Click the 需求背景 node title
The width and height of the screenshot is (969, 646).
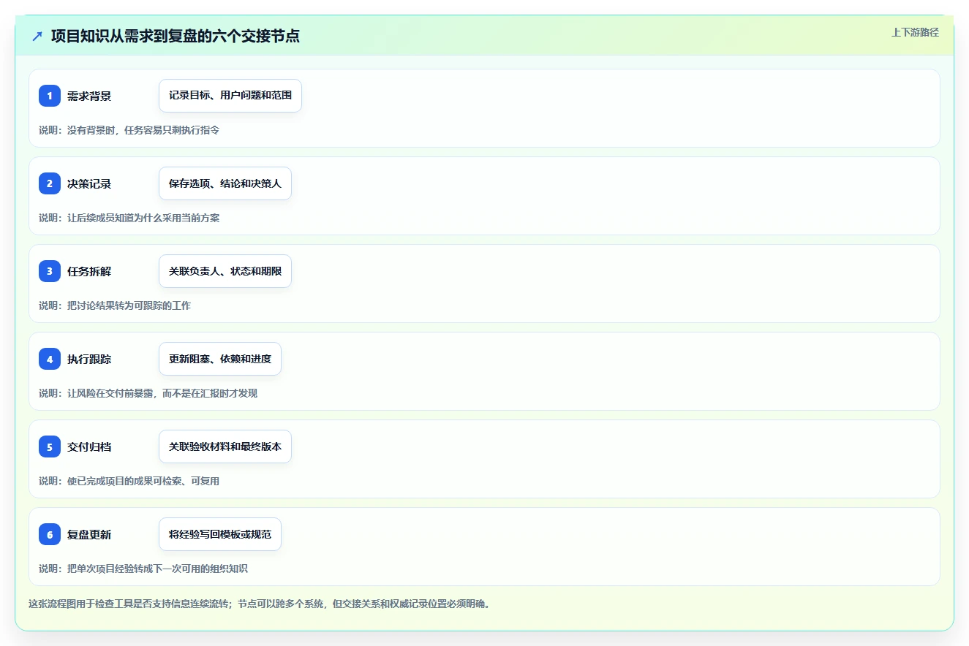[x=89, y=96]
